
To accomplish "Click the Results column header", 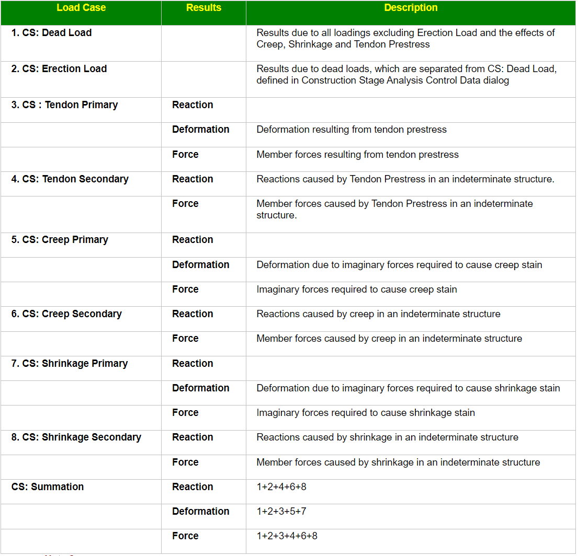I will pyautogui.click(x=203, y=8).
